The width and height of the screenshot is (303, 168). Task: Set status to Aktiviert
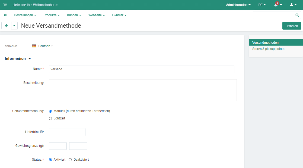pos(50,160)
